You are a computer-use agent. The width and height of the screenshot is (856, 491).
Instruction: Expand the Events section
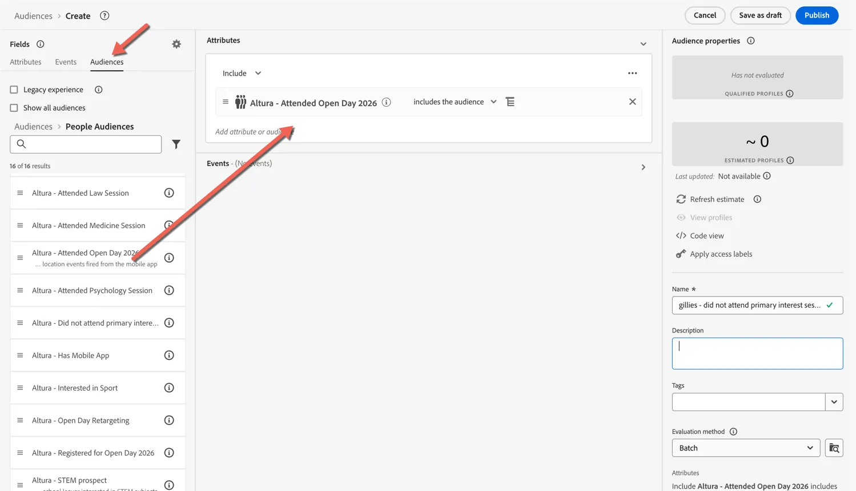[643, 167]
